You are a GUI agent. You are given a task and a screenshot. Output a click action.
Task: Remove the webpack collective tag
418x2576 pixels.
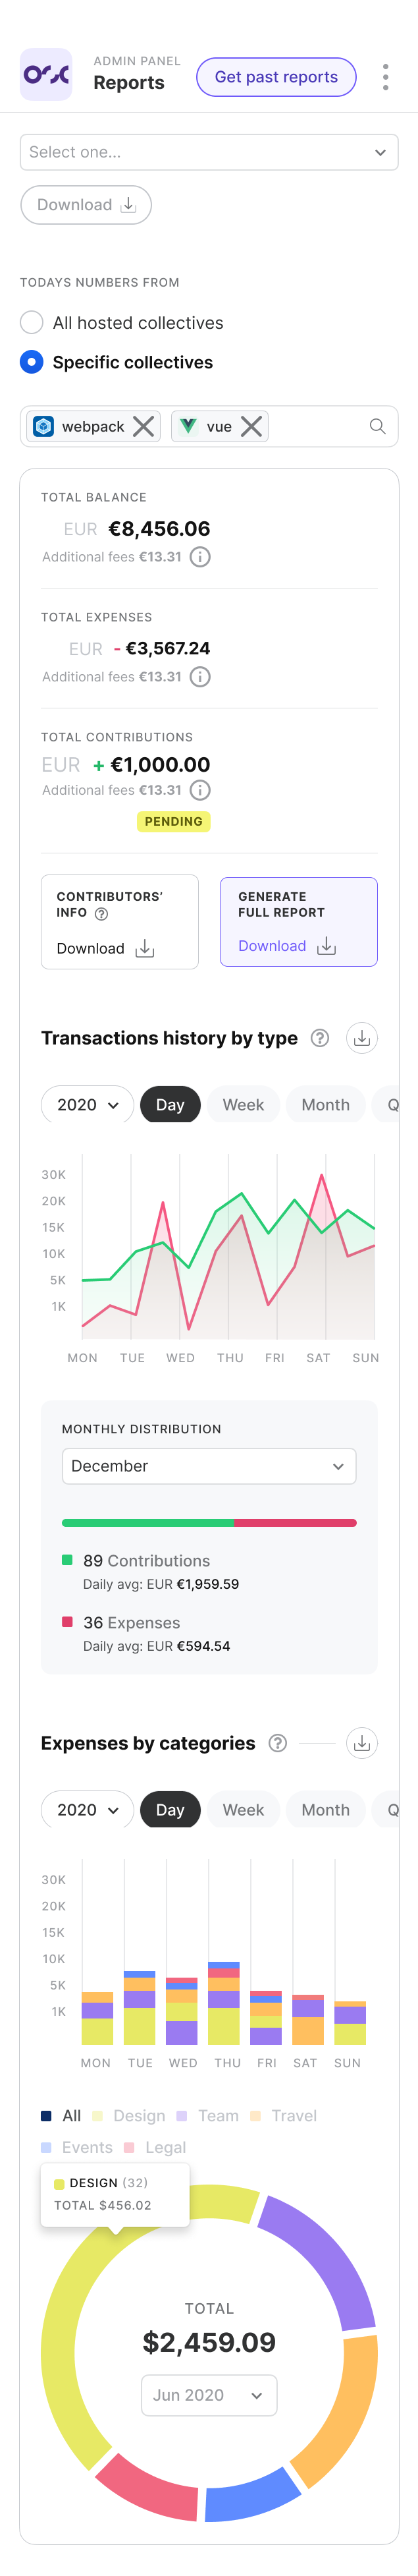pyautogui.click(x=143, y=426)
